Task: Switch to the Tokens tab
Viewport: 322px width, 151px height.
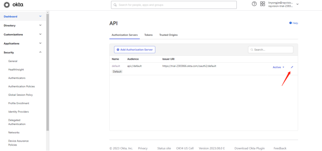Action: tap(148, 35)
